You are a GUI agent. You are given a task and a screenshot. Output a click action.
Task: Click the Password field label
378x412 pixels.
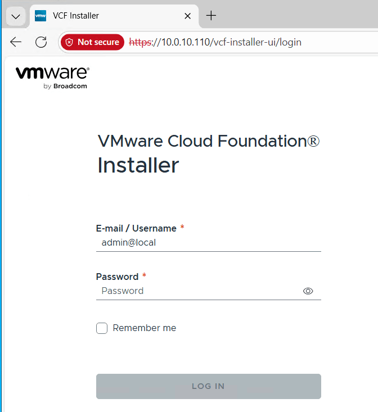tap(117, 277)
